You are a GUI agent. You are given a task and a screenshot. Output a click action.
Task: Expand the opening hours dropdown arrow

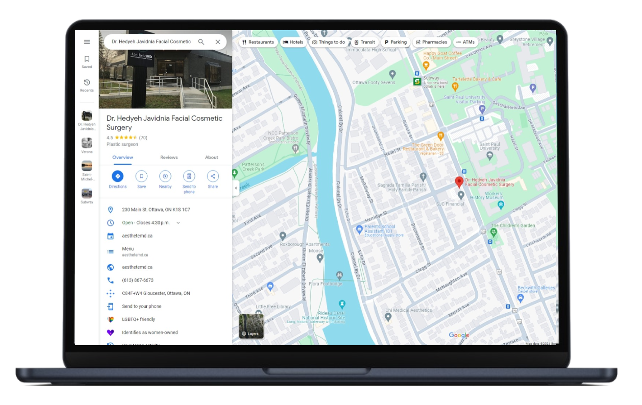[178, 223]
